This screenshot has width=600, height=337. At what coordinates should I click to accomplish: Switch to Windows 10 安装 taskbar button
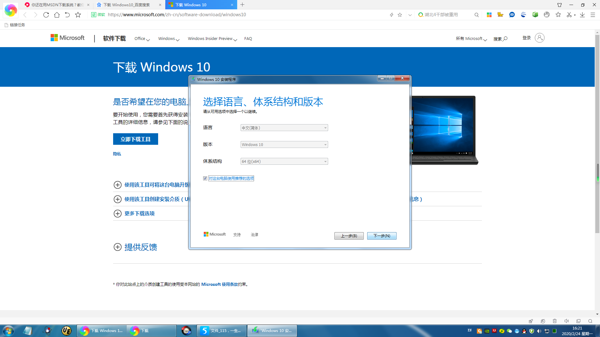click(272, 331)
